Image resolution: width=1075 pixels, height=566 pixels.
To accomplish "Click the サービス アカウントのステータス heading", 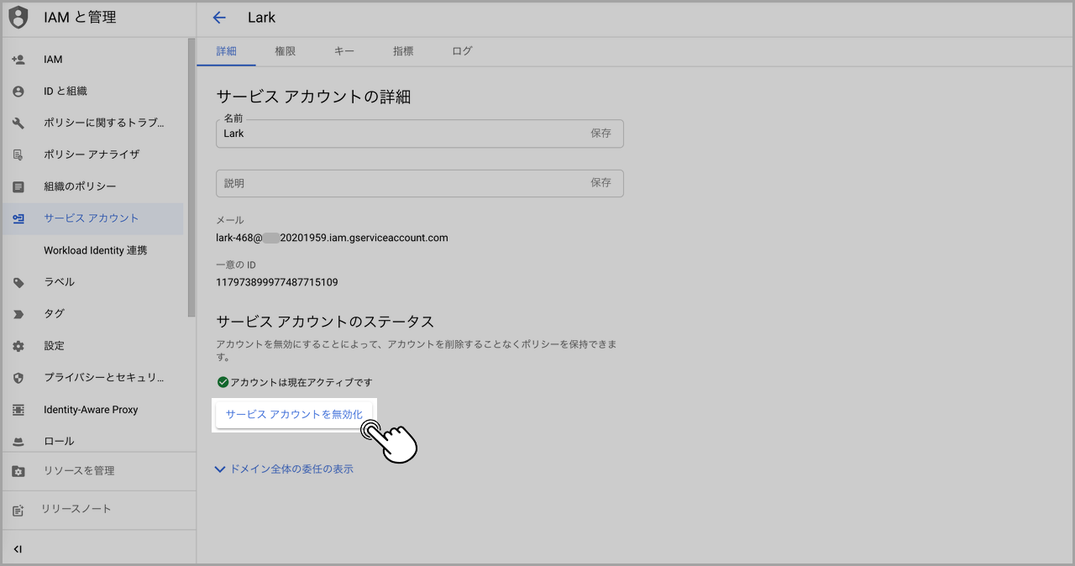I will [325, 322].
